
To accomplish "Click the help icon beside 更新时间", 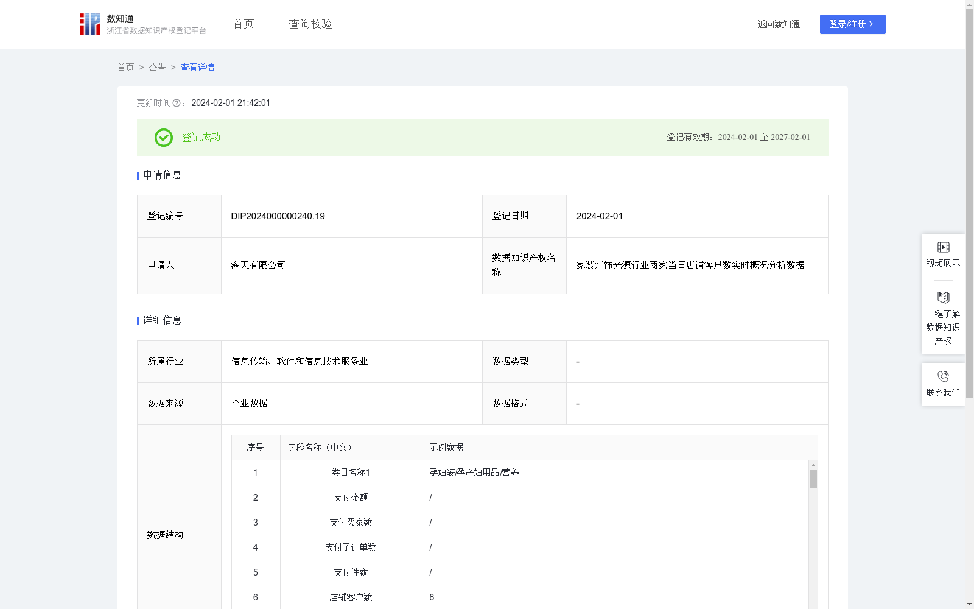I will (x=176, y=104).
